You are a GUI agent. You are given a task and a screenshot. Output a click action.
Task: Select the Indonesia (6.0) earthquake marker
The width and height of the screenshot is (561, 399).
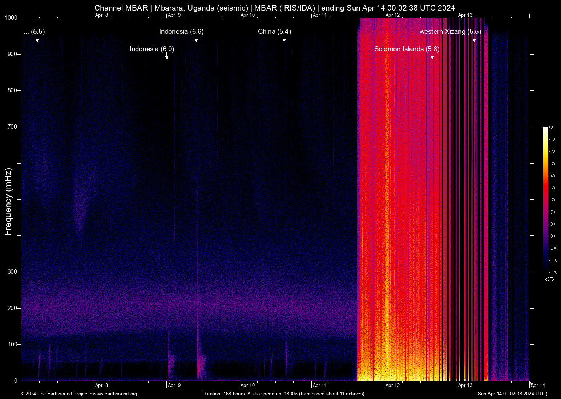[152, 49]
